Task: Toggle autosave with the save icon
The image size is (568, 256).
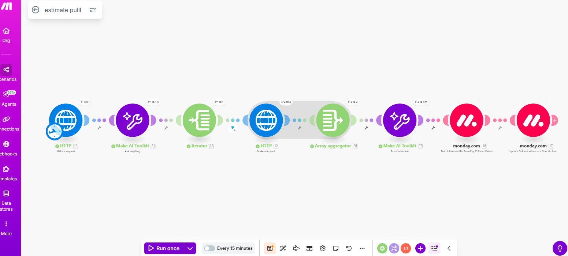Action: pos(270,248)
